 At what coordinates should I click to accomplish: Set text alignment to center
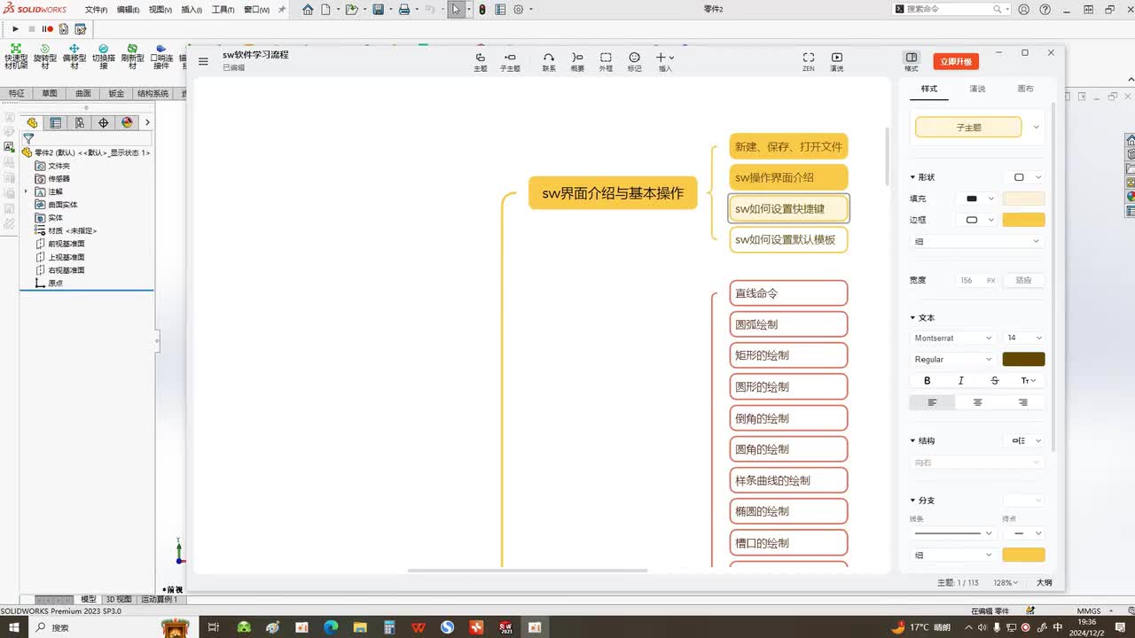pyautogui.click(x=978, y=402)
